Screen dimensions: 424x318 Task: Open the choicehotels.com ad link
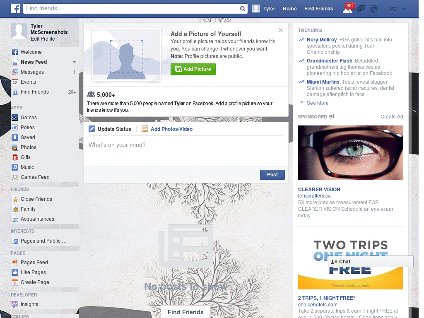[318, 304]
